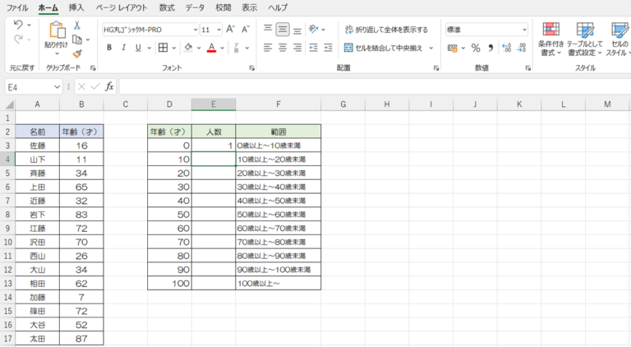This screenshot has width=631, height=347.
Task: Open conditional formatting (条件付き書式)
Action: point(551,39)
